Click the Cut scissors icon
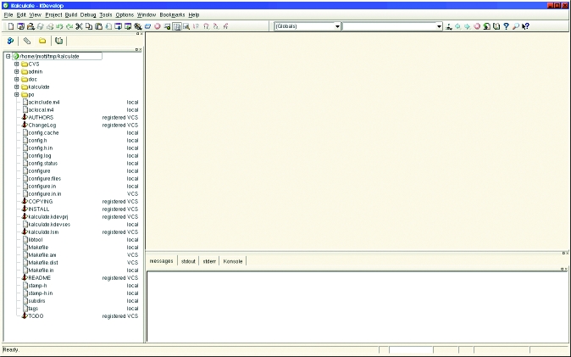 pos(79,26)
